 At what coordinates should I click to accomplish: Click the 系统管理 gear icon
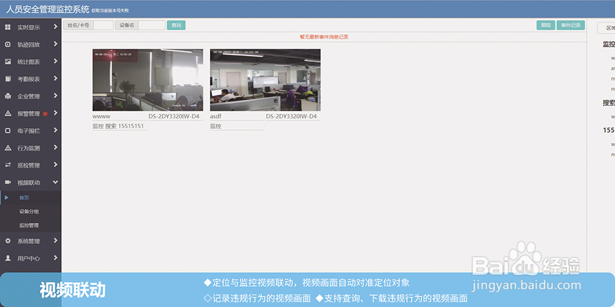click(x=8, y=241)
